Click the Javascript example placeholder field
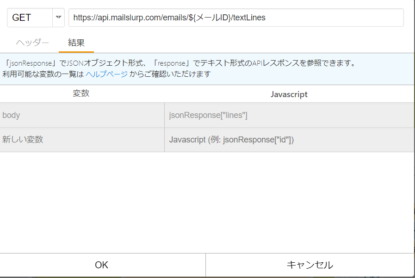The height and width of the screenshot is (278, 415). [290, 140]
